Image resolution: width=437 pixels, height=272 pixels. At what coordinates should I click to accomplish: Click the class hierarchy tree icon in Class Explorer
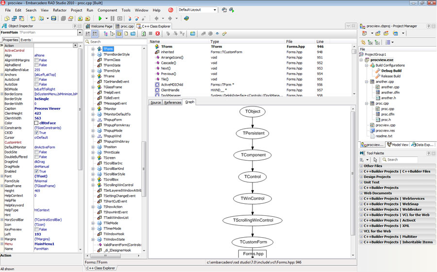click(x=106, y=33)
